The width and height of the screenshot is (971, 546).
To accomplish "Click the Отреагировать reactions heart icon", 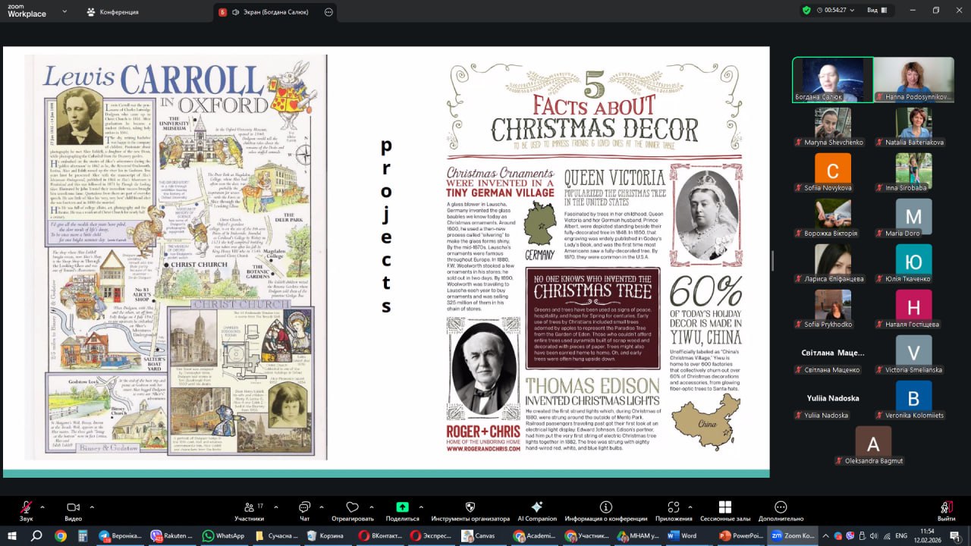I will tap(352, 507).
